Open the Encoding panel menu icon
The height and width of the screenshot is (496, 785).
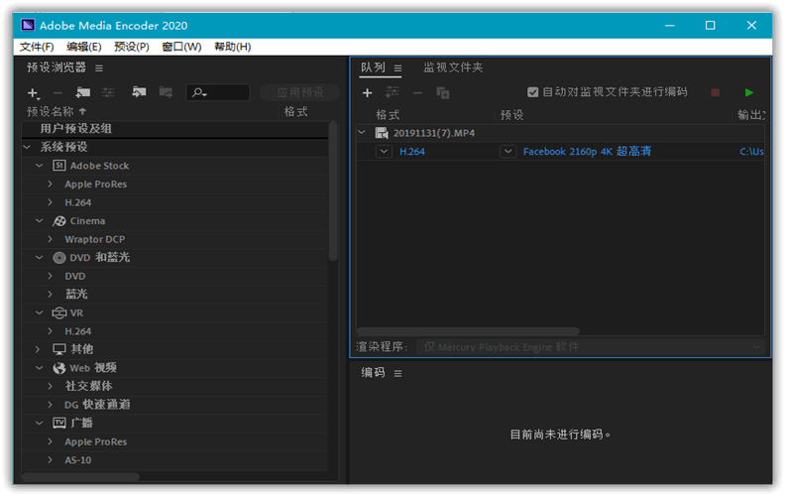[x=397, y=374]
